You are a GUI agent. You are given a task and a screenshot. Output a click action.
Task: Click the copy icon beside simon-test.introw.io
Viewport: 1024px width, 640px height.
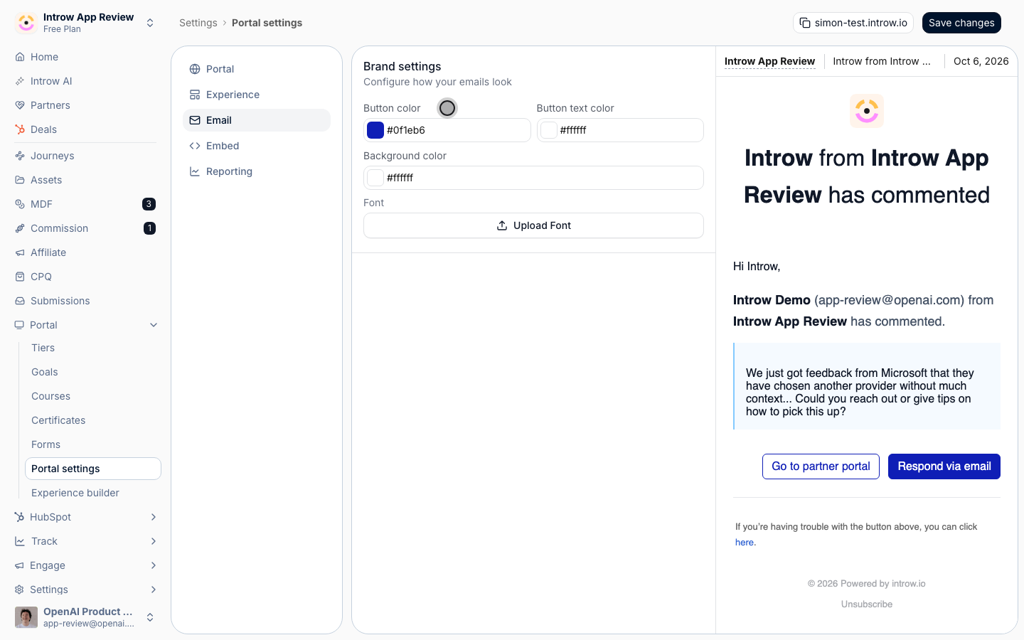point(805,23)
